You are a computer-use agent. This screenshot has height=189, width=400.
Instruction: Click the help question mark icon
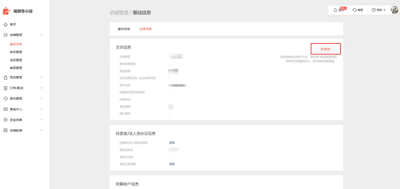[x=374, y=10]
